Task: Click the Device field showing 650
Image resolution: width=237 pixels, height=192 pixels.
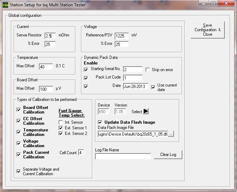Action: 103,112
